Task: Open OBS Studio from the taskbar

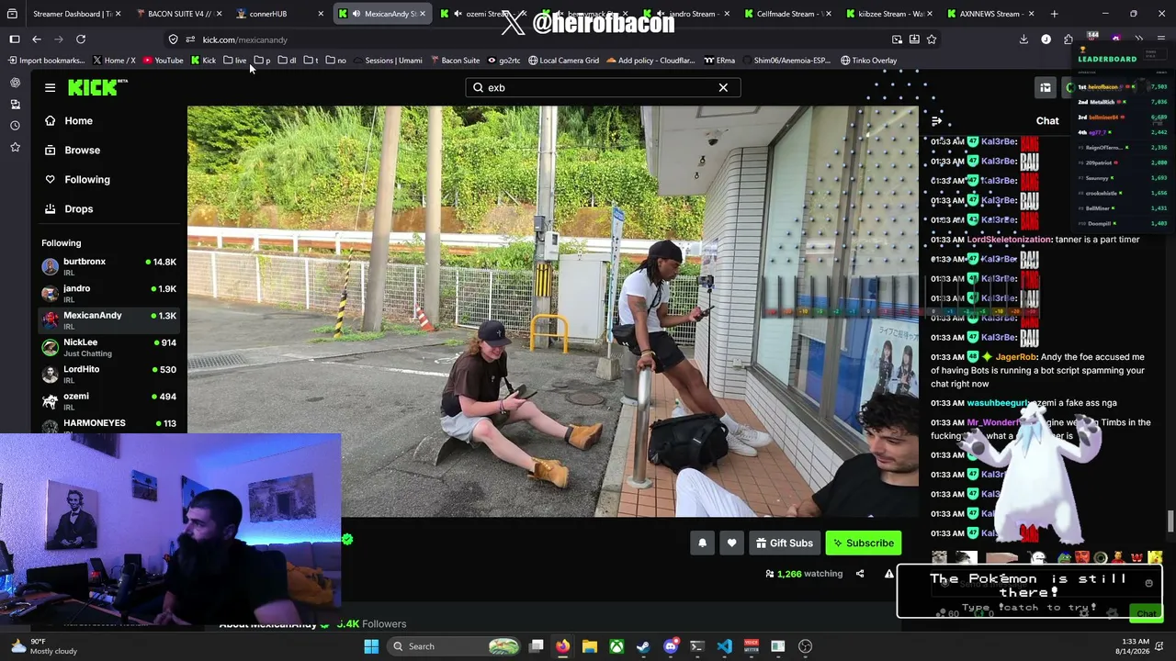Action: tap(805, 646)
